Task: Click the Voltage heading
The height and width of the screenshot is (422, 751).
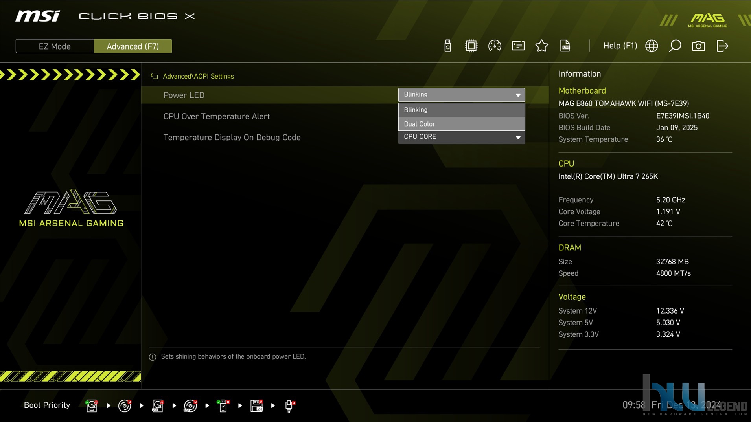Action: (572, 297)
